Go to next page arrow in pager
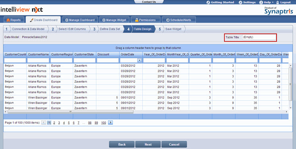296x149 pixels. point(111,123)
